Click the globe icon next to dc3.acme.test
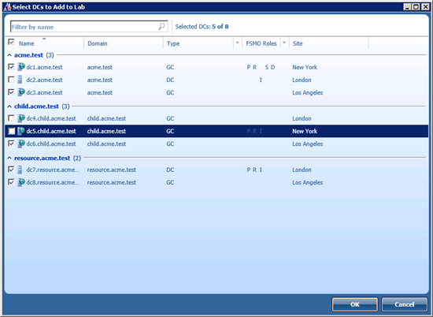433x317 pixels. pyautogui.click(x=21, y=92)
